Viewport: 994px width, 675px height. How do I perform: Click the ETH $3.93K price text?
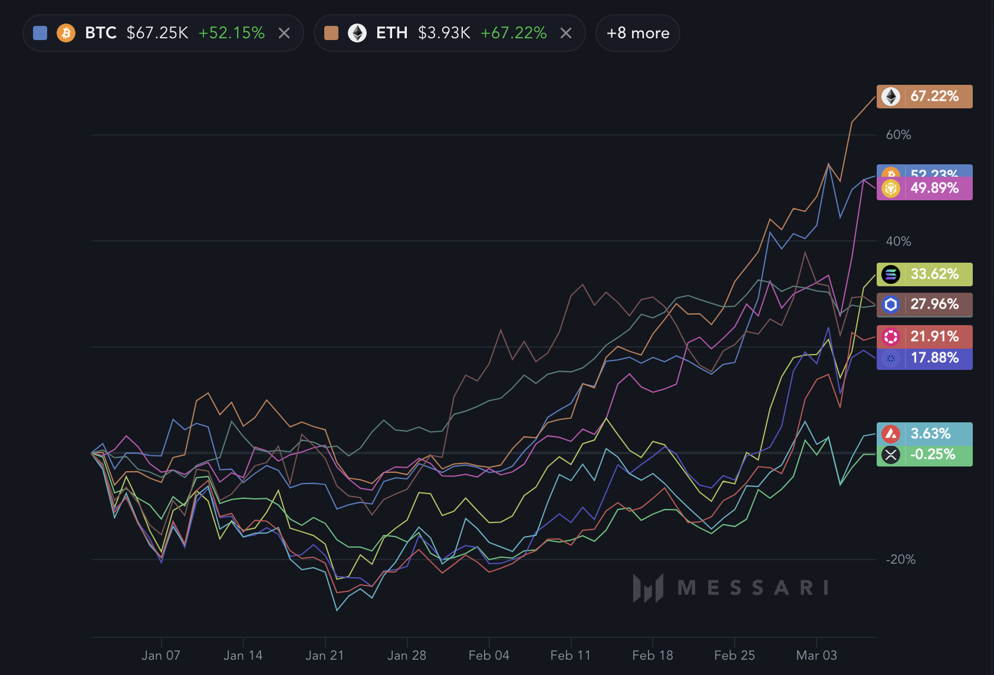coord(444,33)
